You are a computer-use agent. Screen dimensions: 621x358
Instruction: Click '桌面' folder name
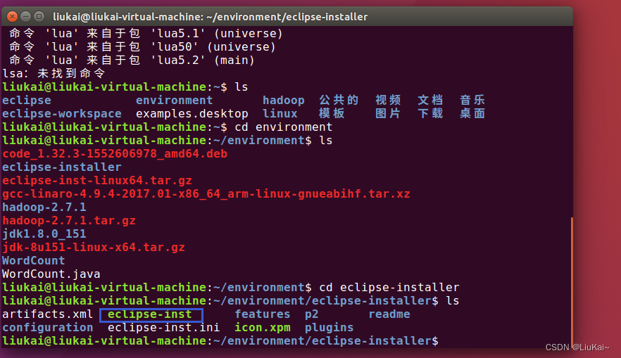click(472, 113)
